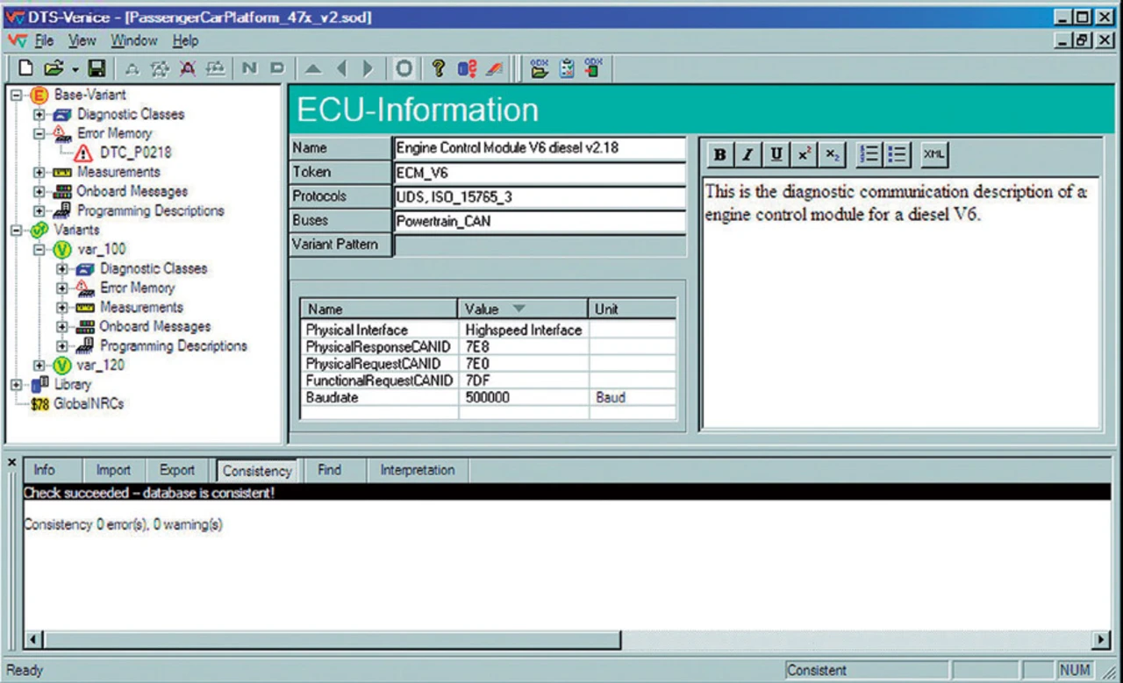Click the Name field with Engine Control Module

(x=539, y=148)
